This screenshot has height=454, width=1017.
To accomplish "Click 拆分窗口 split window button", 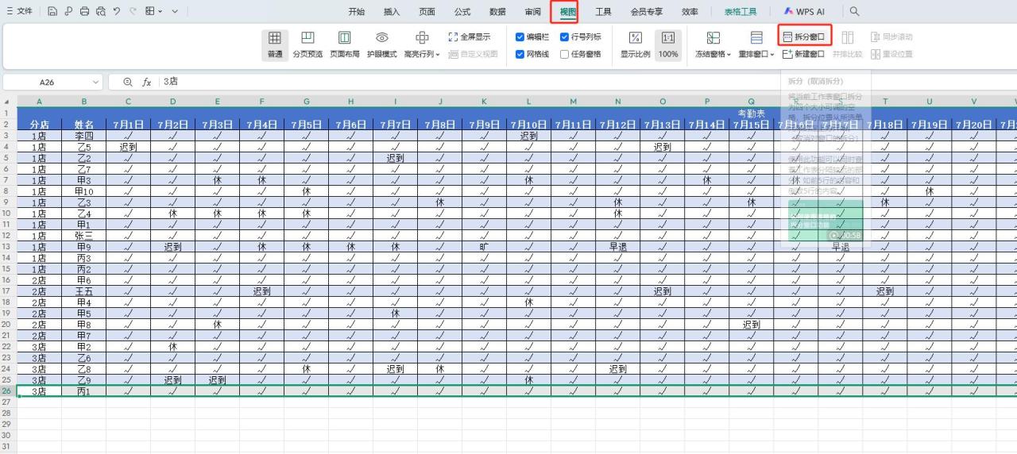I will [804, 37].
